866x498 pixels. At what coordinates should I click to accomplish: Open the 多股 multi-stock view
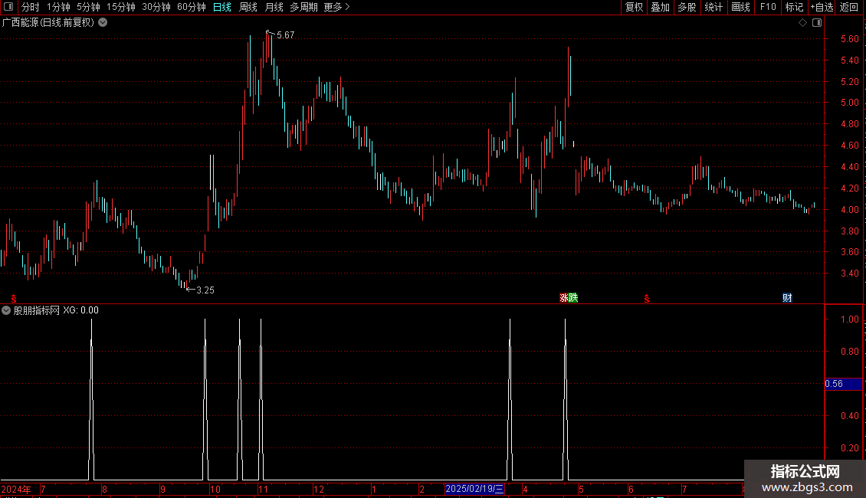point(687,7)
